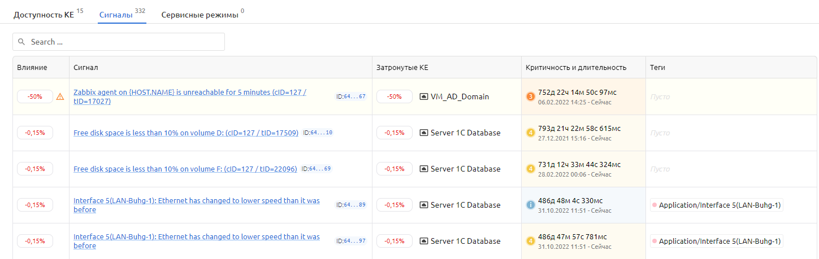Open the Сервисные режимы tab
Screen dimensions: 819x259
pyautogui.click(x=199, y=15)
